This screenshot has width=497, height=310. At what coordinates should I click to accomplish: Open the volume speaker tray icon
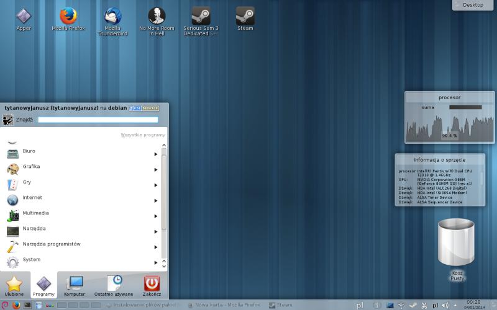pyautogui.click(x=444, y=305)
